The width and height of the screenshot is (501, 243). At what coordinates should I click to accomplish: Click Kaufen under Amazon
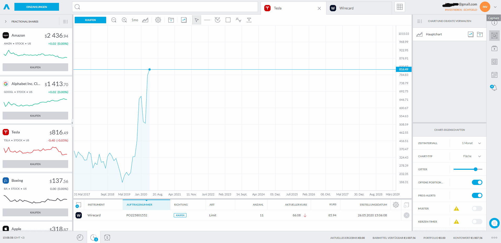click(35, 67)
